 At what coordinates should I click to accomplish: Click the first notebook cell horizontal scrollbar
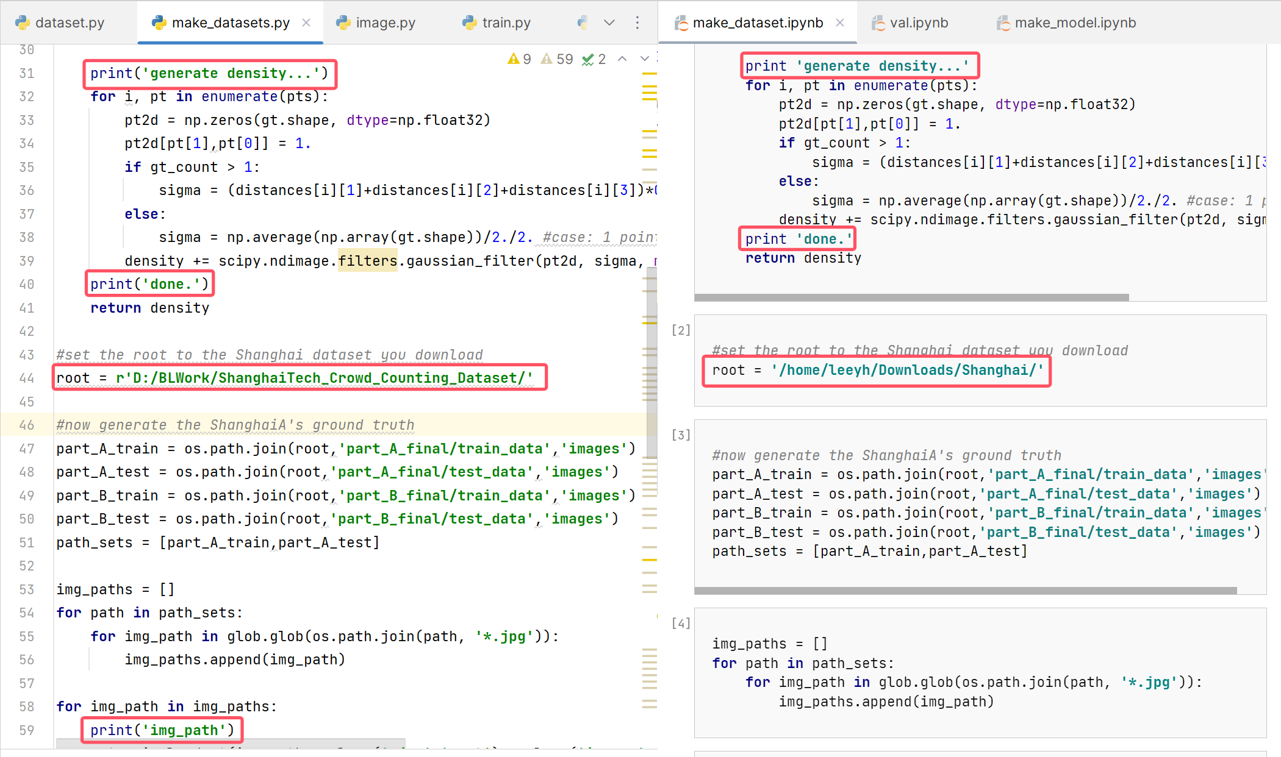coord(911,297)
